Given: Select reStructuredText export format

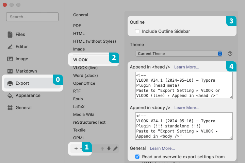Looking at the screenshot, I should 89,122.
